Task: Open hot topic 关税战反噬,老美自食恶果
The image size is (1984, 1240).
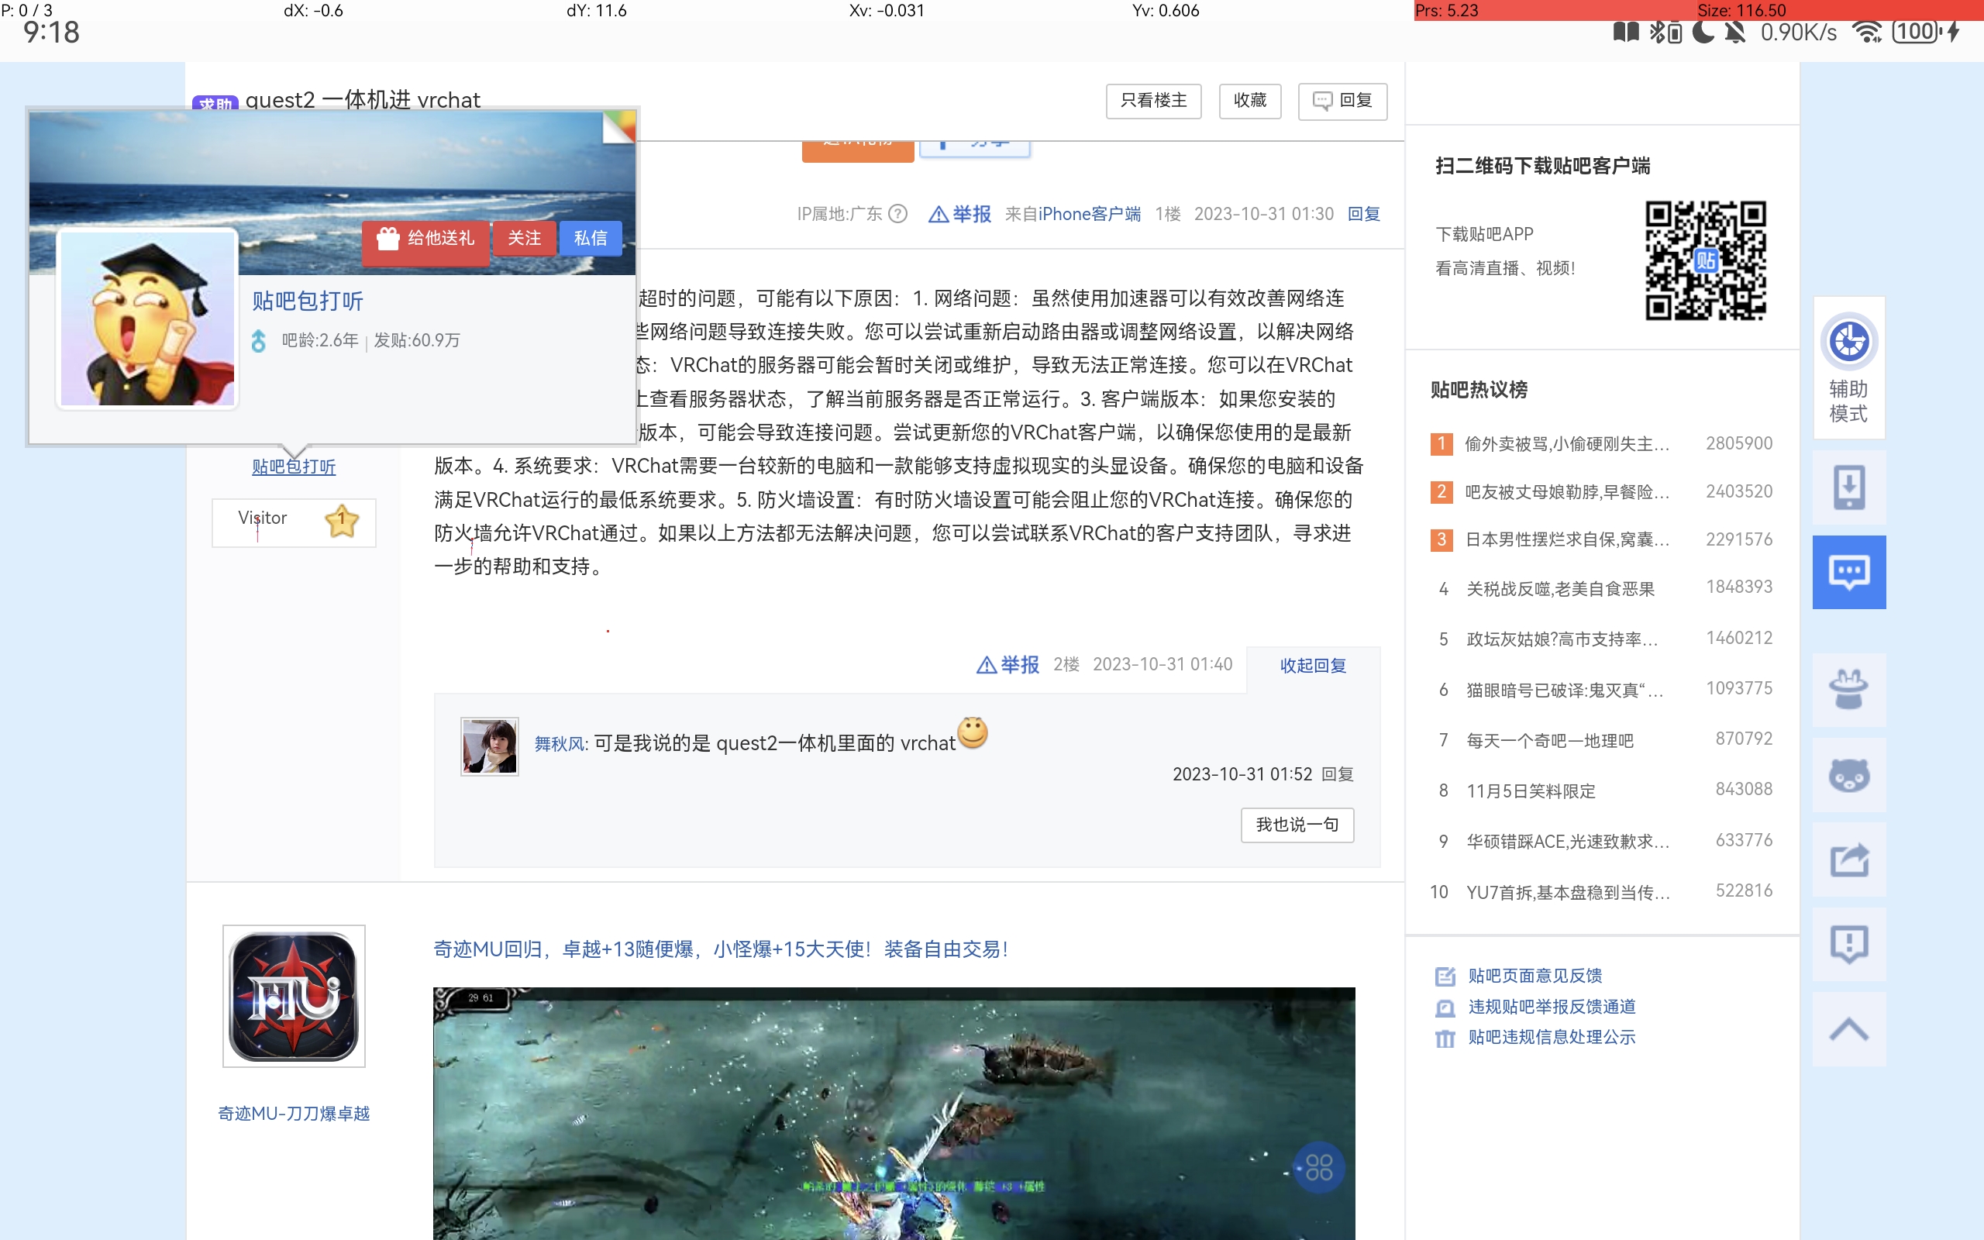Action: 1559,589
